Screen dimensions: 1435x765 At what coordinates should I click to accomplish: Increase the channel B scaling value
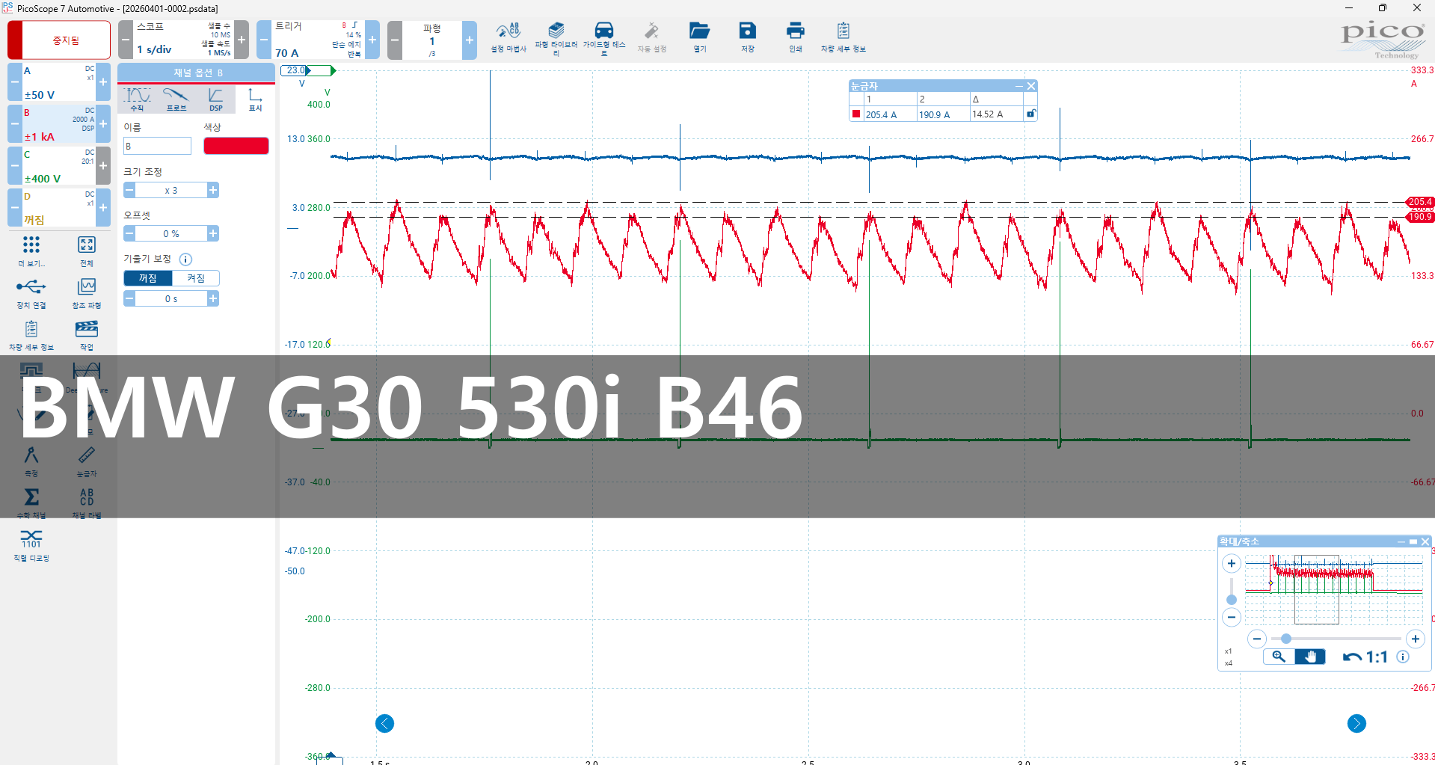[213, 191]
